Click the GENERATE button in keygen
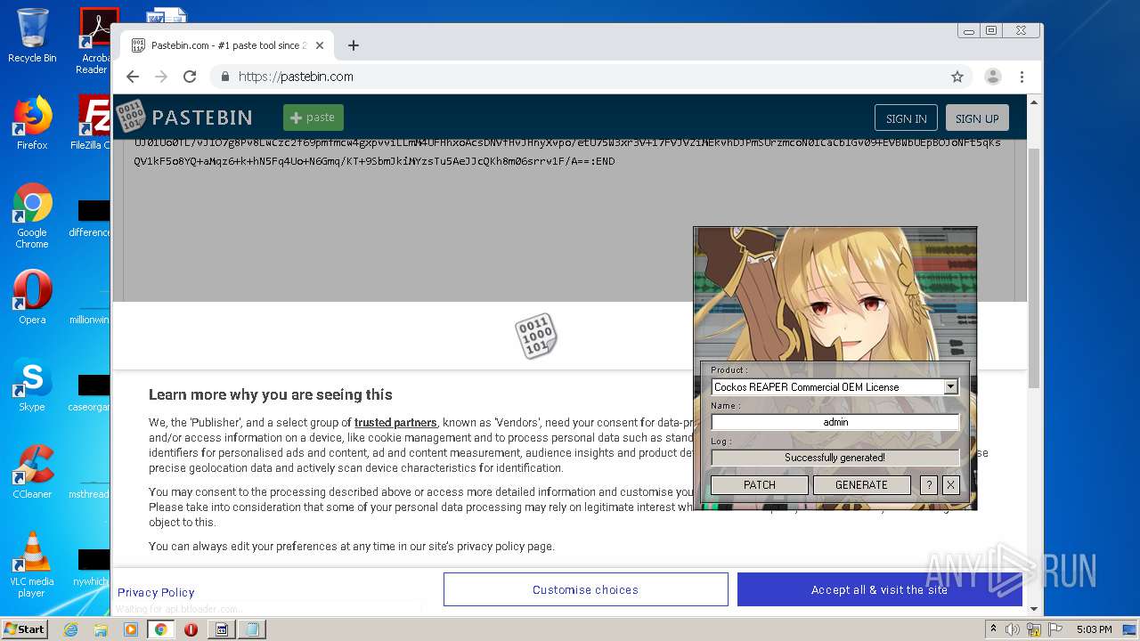This screenshot has height=641, width=1140. pyautogui.click(x=861, y=485)
